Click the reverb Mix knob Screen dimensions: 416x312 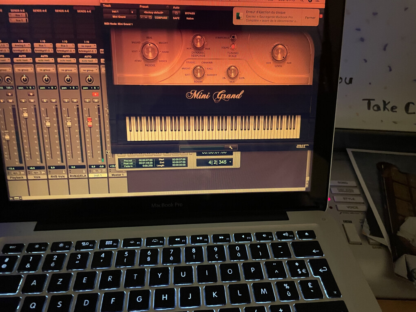(x=232, y=72)
